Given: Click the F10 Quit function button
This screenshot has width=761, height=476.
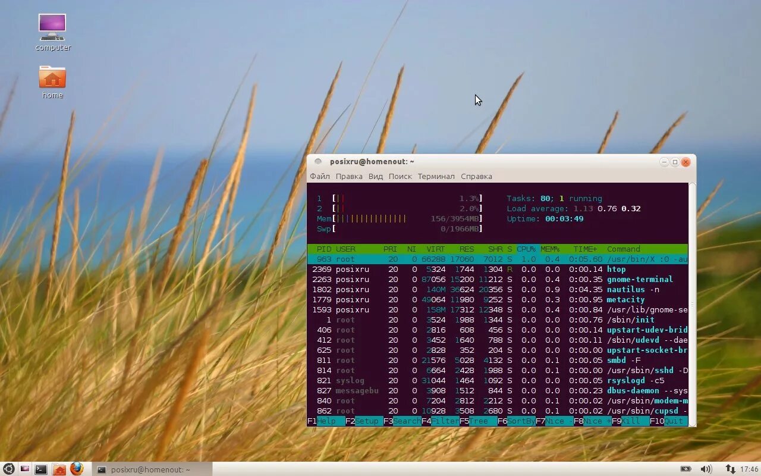Looking at the screenshot, I should click(669, 421).
